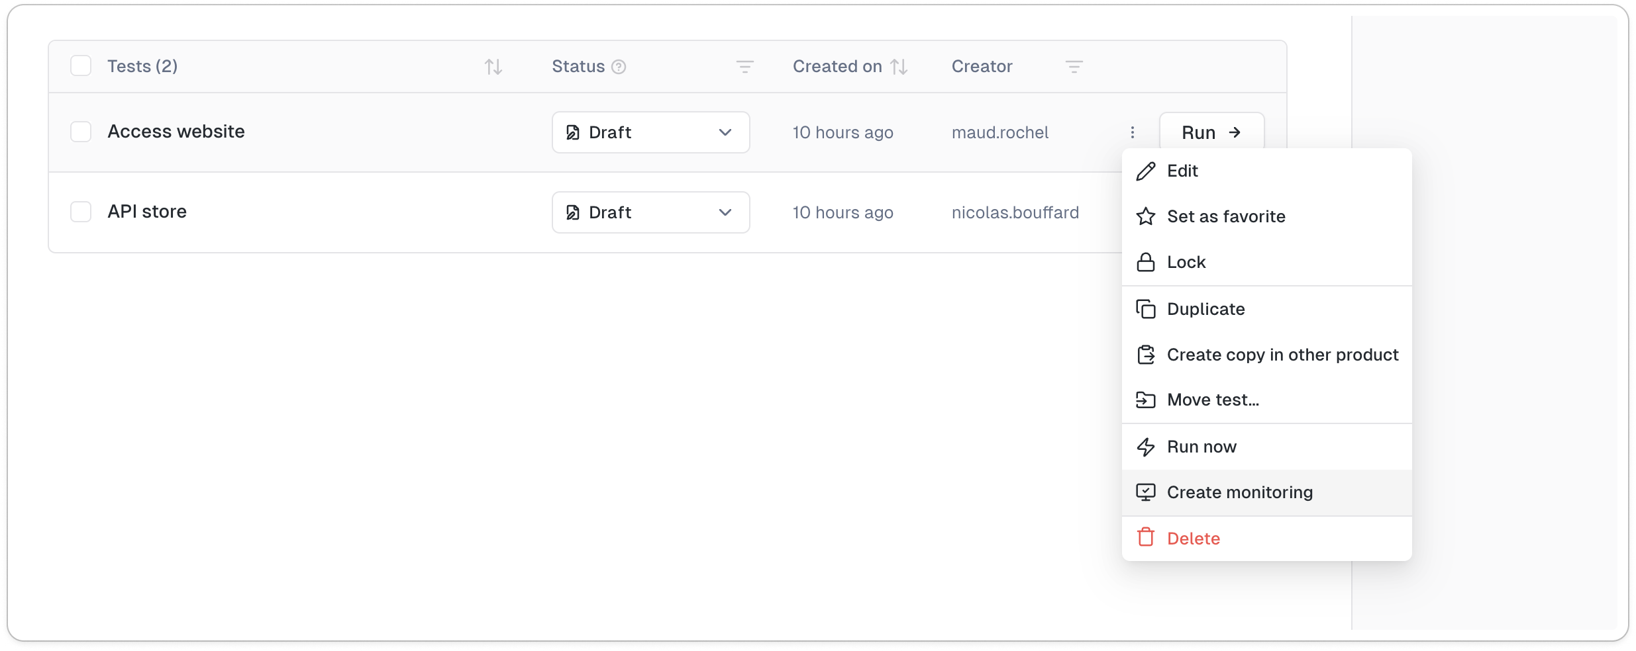Click the star icon for Set as favorite
This screenshot has width=1636, height=651.
[x=1146, y=216]
